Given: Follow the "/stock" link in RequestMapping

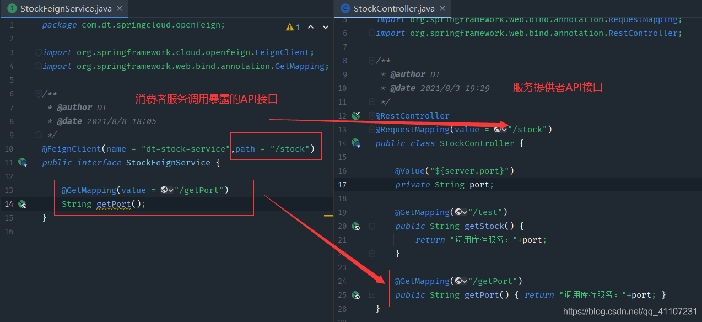Looking at the screenshot, I should 528,130.
